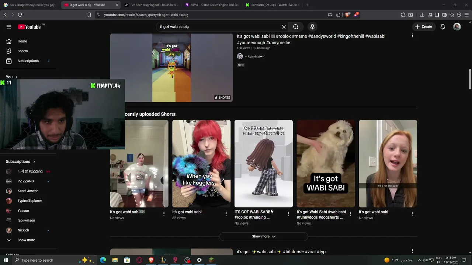Open Kanel Joseph channel in subscriptions
The height and width of the screenshot is (265, 472).
click(x=28, y=191)
